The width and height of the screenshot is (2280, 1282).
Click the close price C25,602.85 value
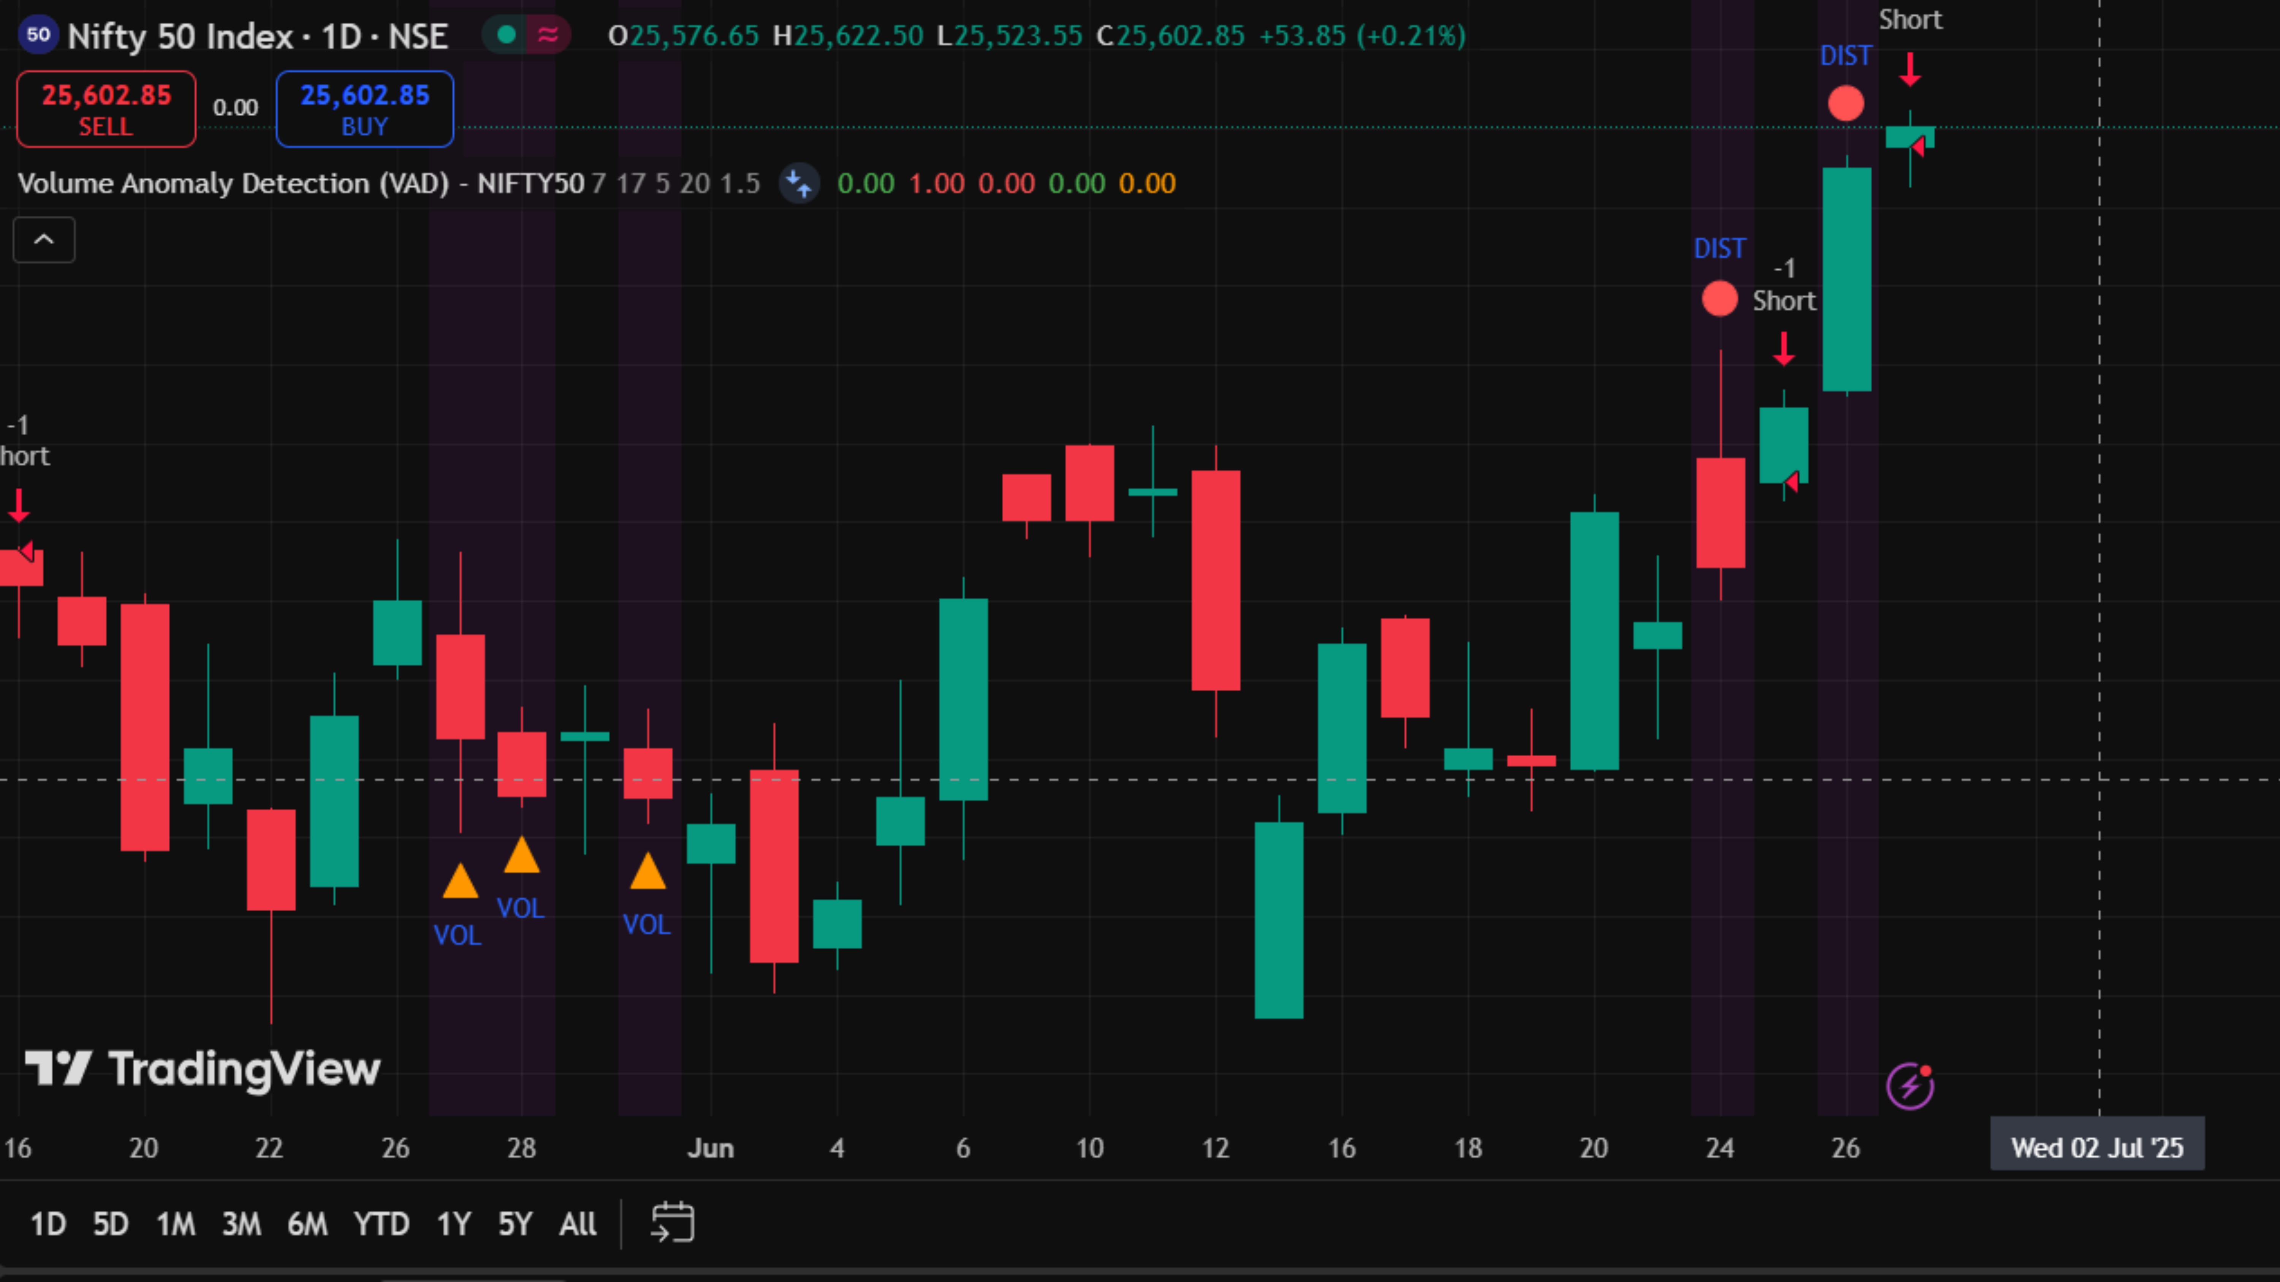[x=1171, y=36]
